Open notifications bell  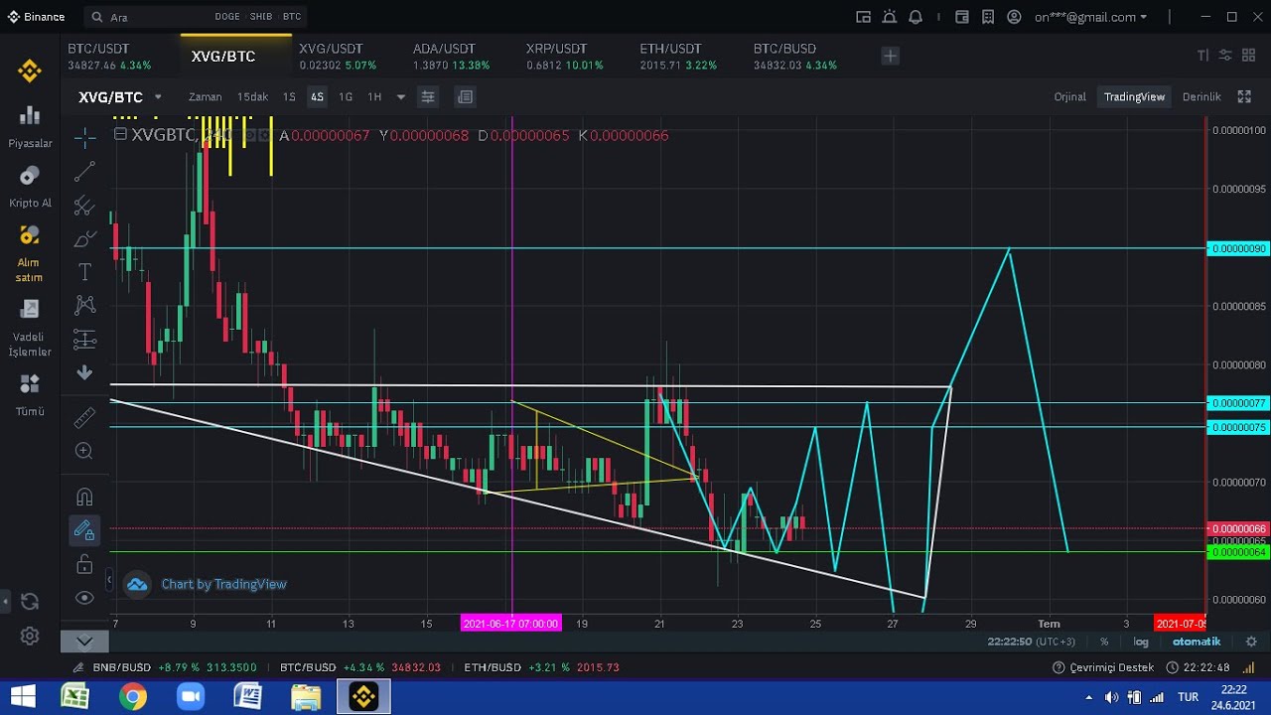pos(916,17)
